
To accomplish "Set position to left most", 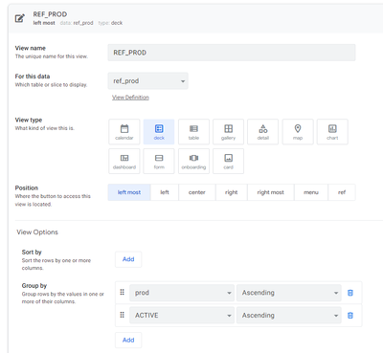I will click(129, 192).
